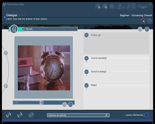Viewport: 155px width, 124px height.
Task: Open the second documents info icon in top toolbar
Action: coord(105,6)
